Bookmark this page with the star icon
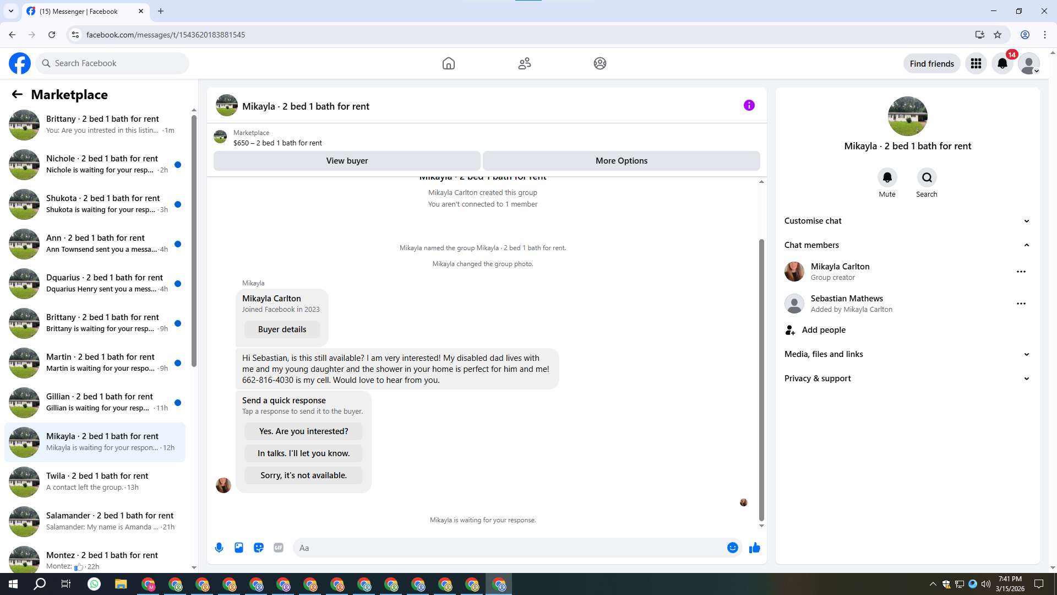This screenshot has width=1057, height=595. pos(998,35)
